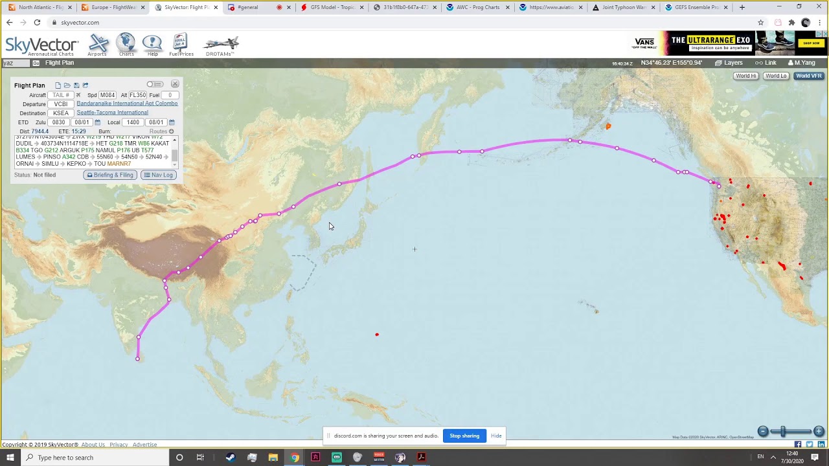Click the airport search field containing yaz
This screenshot has width=829, height=466.
16,63
